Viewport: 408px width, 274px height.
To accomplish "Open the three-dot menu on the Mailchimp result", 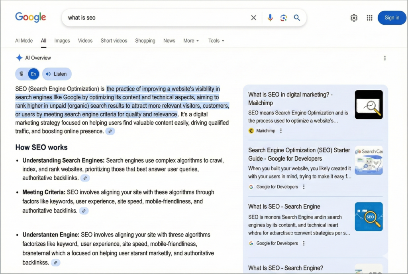I will (x=281, y=130).
